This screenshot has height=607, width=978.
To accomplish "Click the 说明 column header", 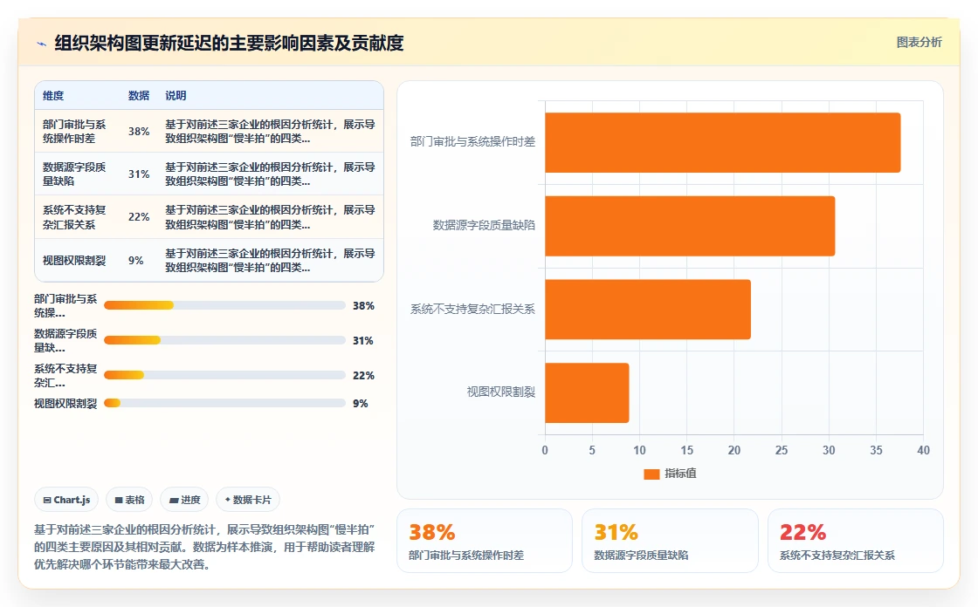I will pos(176,95).
